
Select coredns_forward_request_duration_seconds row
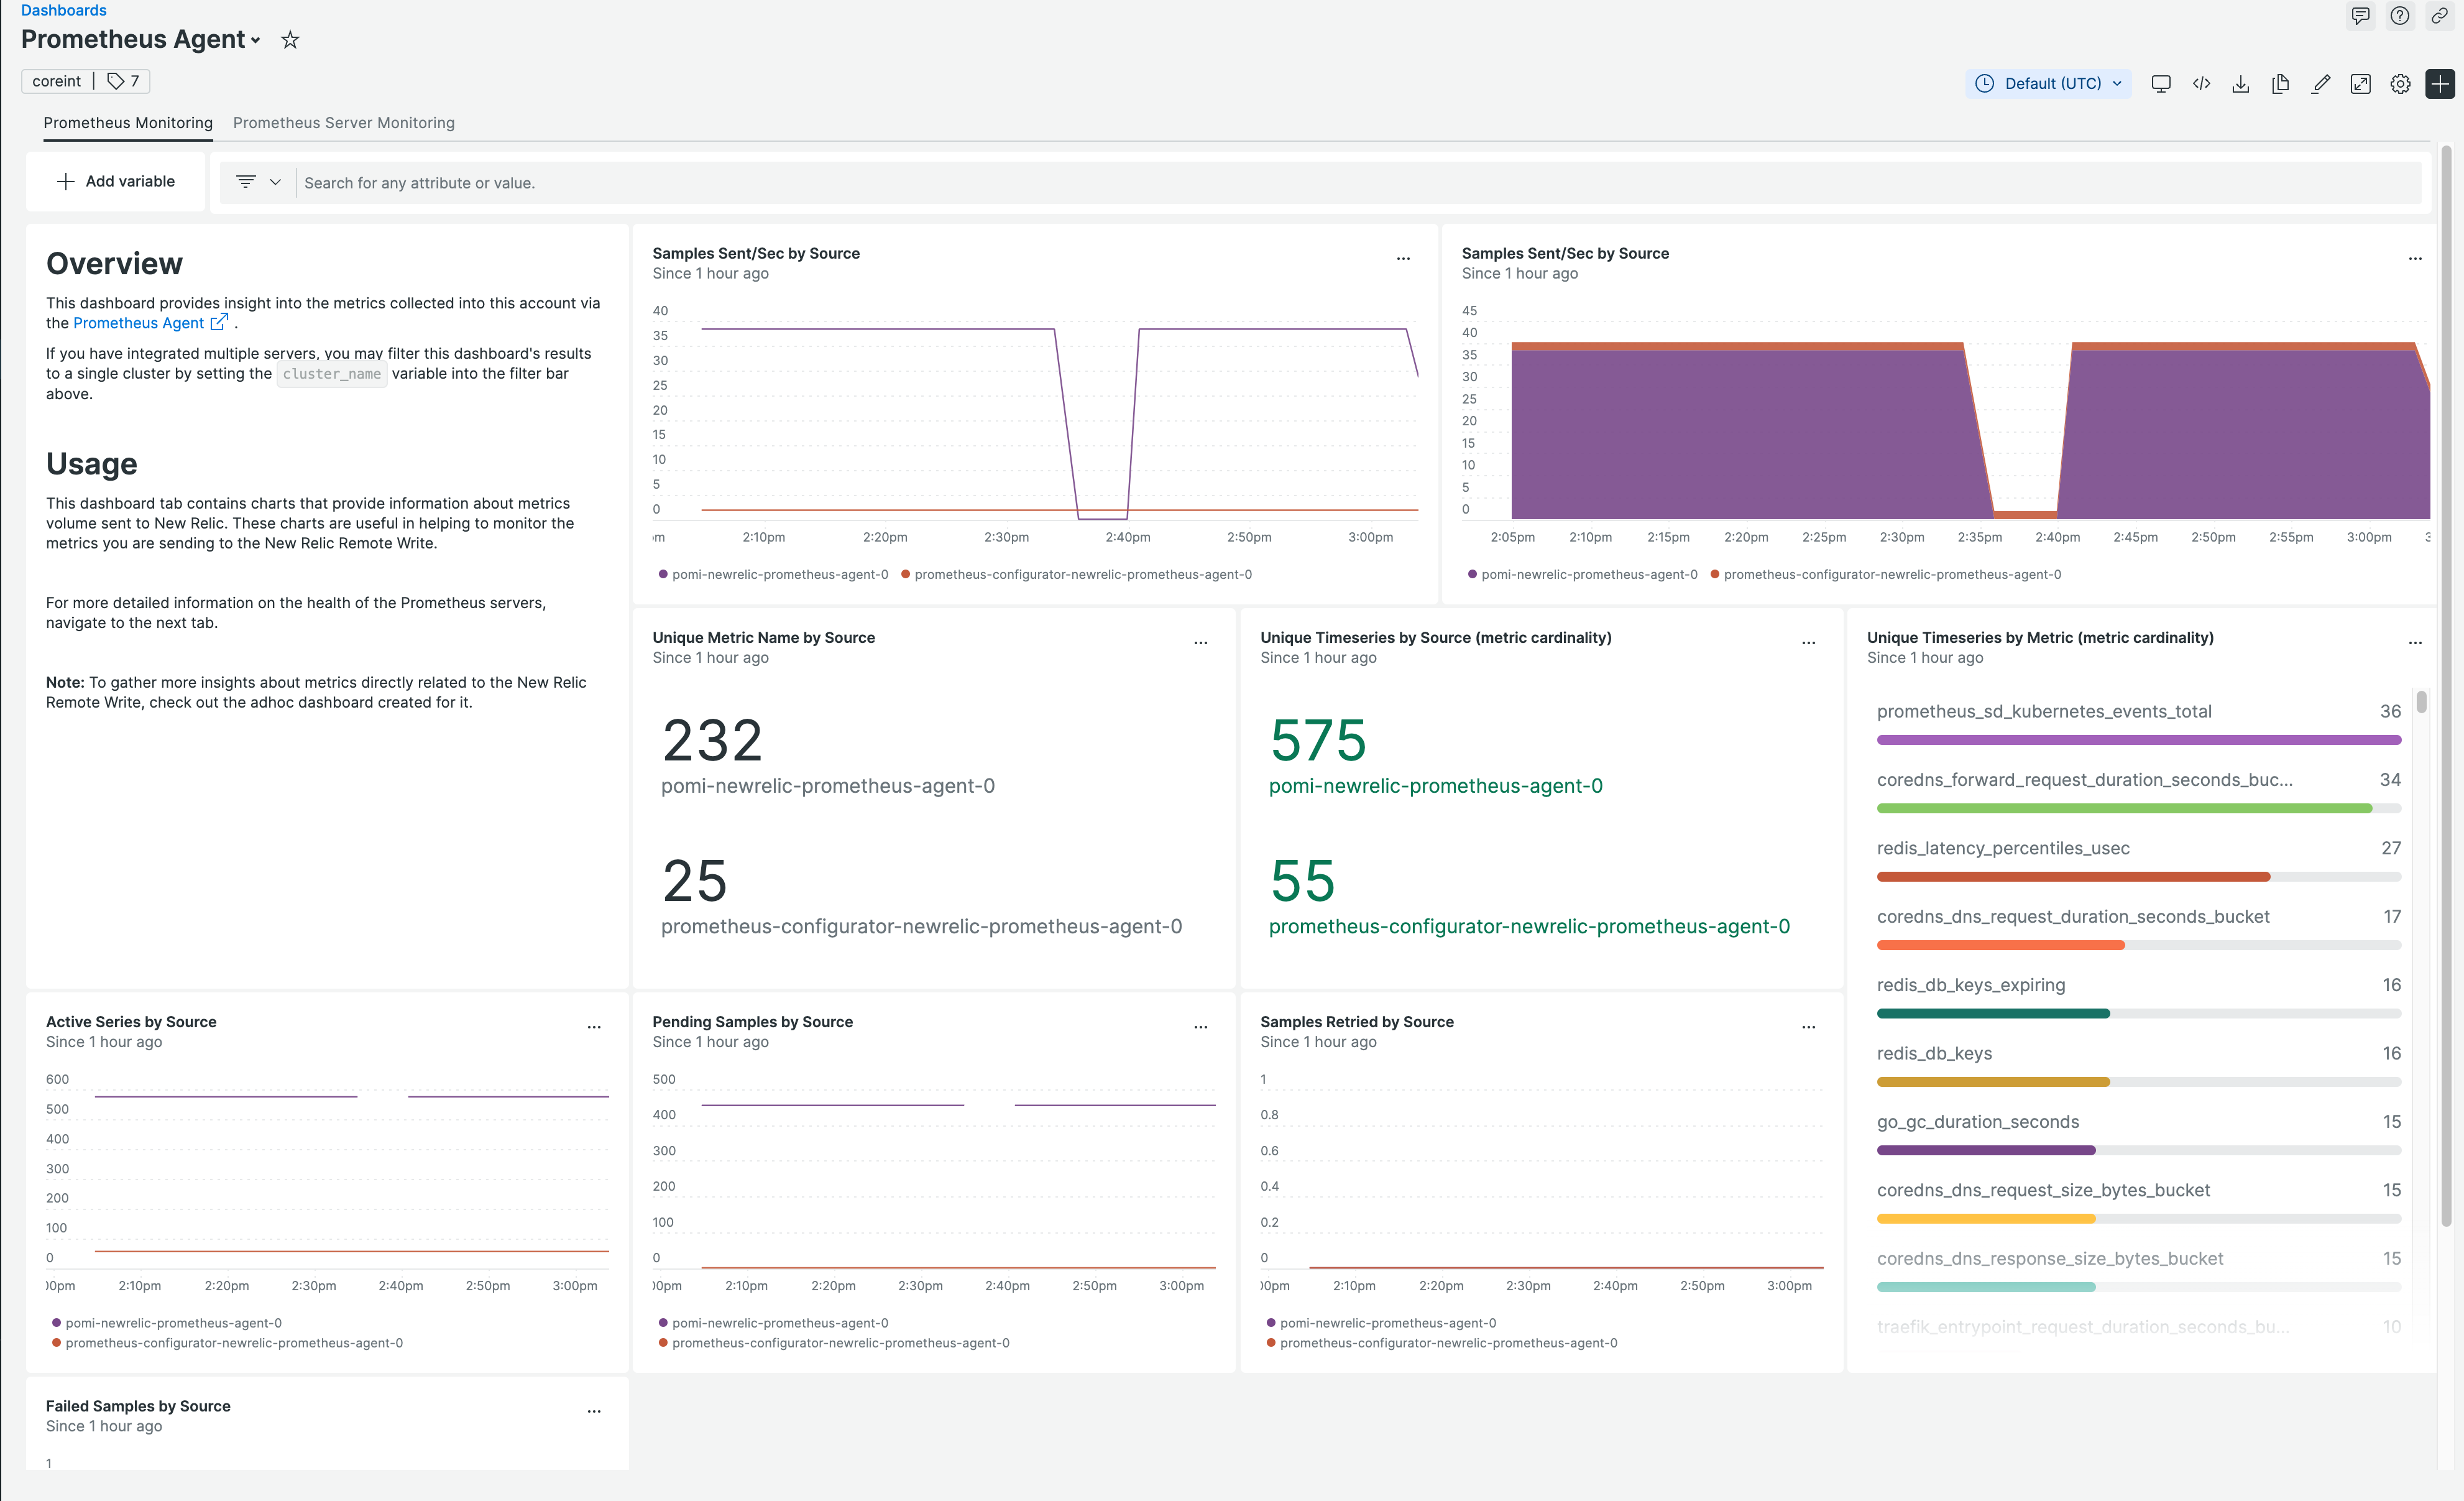(x=2139, y=792)
